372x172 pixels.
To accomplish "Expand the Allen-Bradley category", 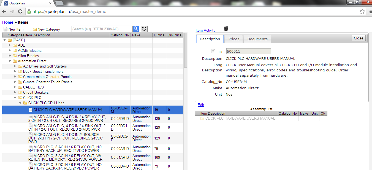I will point(10,56).
